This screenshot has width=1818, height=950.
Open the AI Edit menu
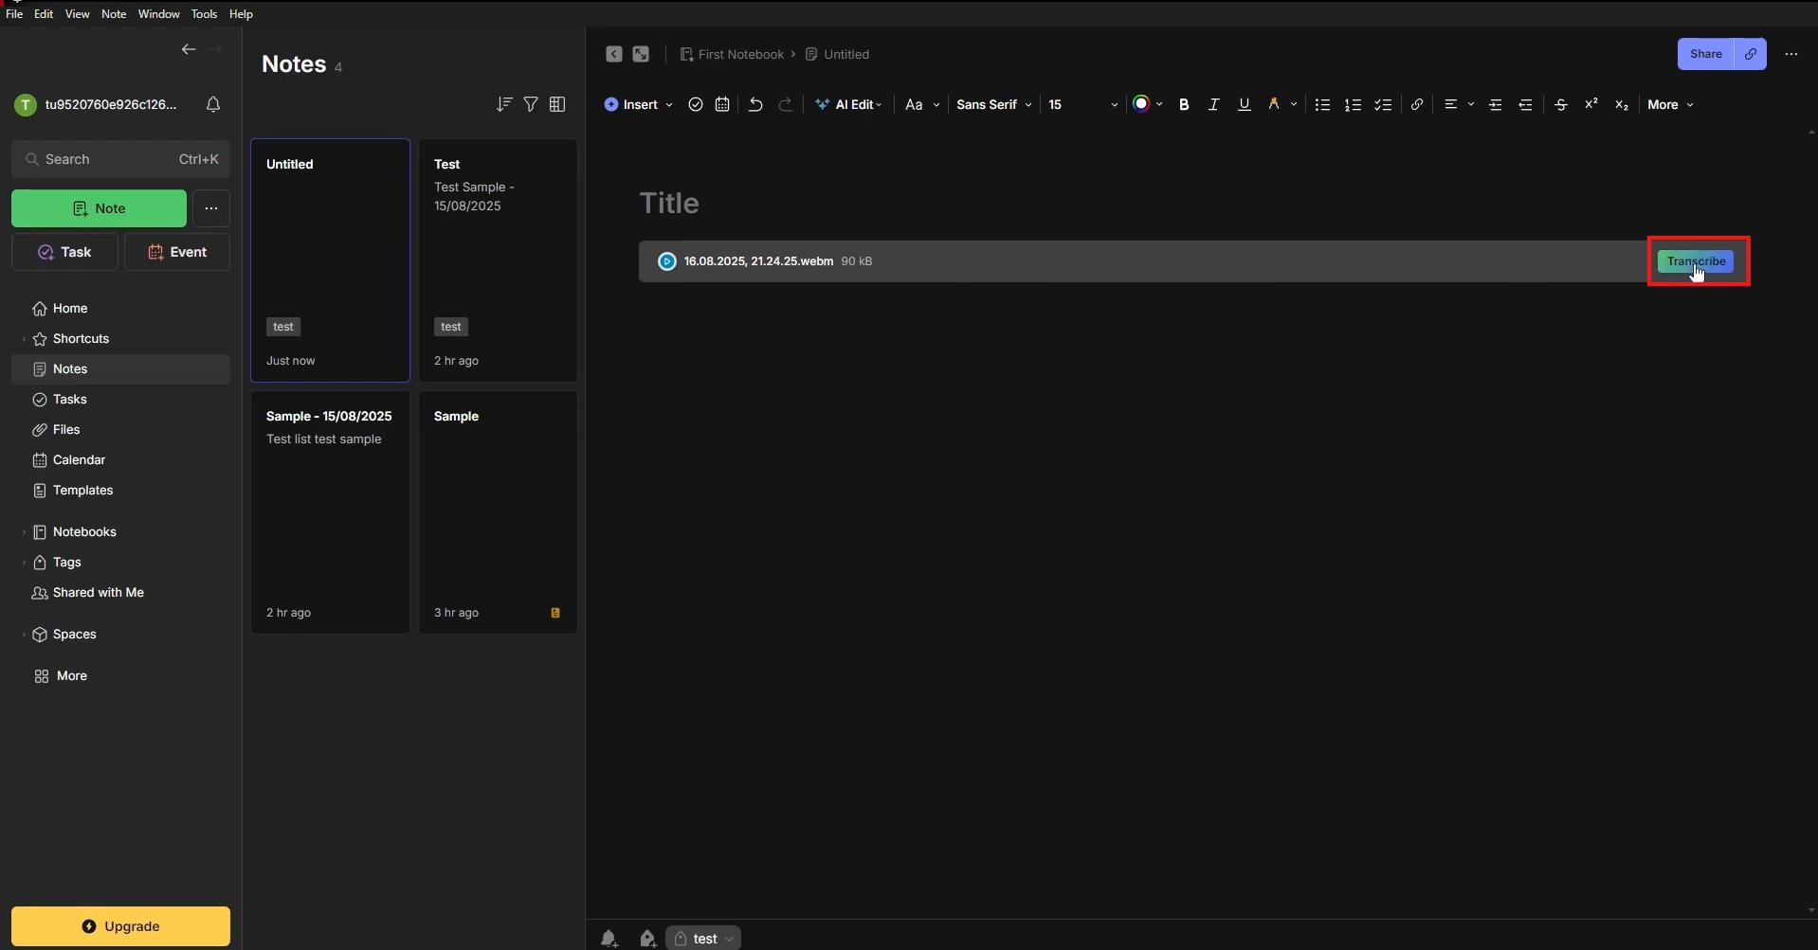coord(848,105)
